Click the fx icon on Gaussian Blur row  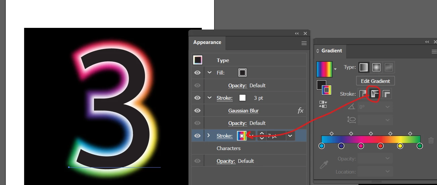tap(300, 110)
